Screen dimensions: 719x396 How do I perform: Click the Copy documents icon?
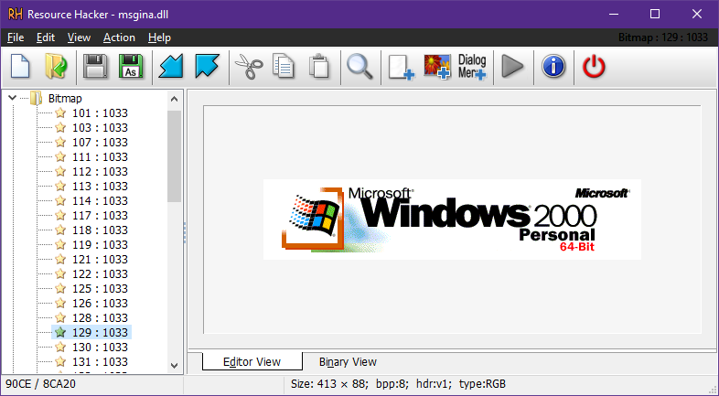(x=284, y=67)
